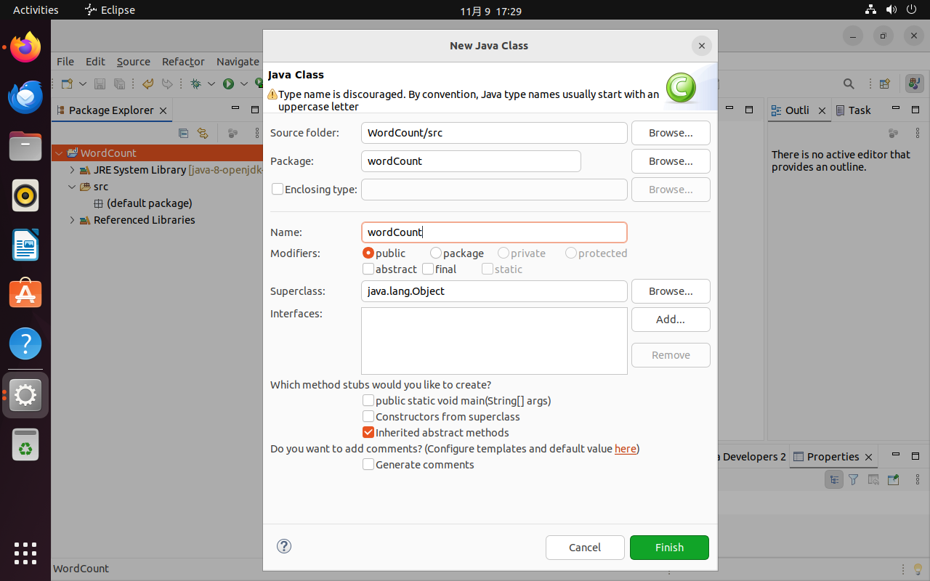Check the abstract modifier checkbox
Viewport: 930px width, 581px height.
click(x=368, y=269)
